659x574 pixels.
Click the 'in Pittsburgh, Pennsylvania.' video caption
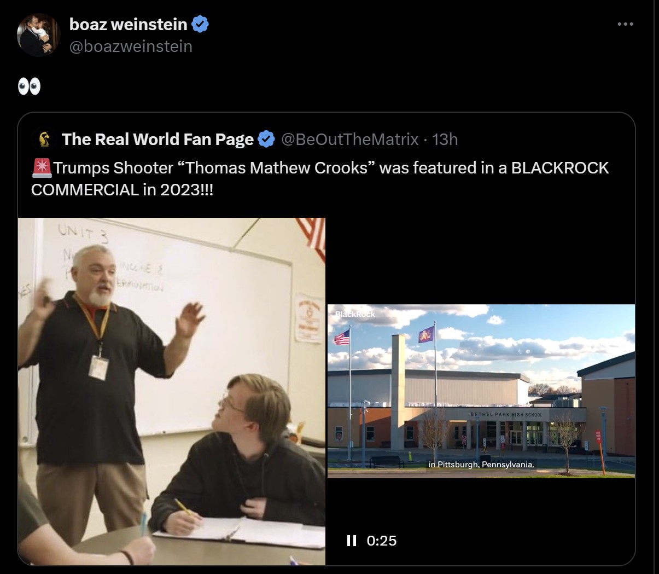[x=481, y=465]
